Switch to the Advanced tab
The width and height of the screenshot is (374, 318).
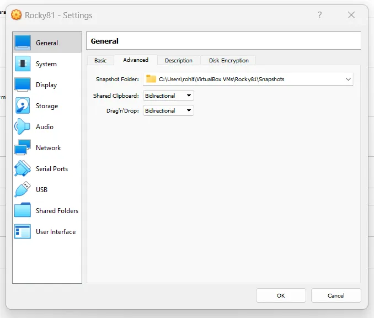pos(136,60)
